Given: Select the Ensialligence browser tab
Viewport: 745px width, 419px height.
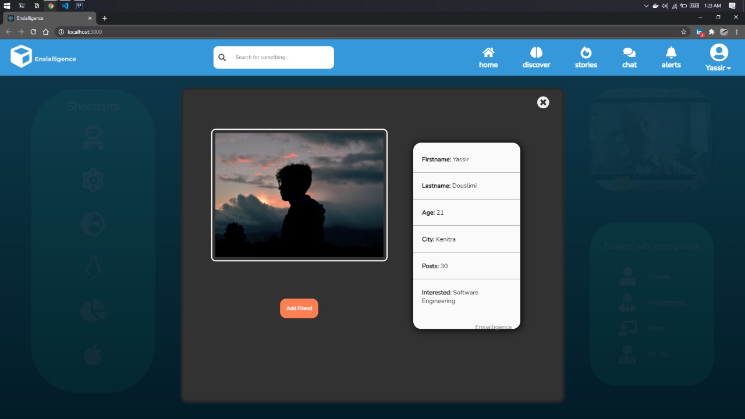Looking at the screenshot, I should pyautogui.click(x=49, y=17).
